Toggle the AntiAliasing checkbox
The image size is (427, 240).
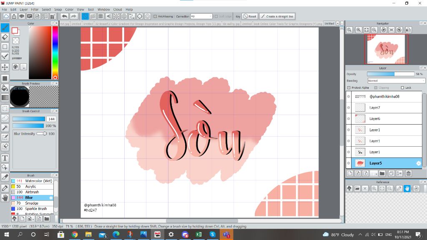coord(155,16)
